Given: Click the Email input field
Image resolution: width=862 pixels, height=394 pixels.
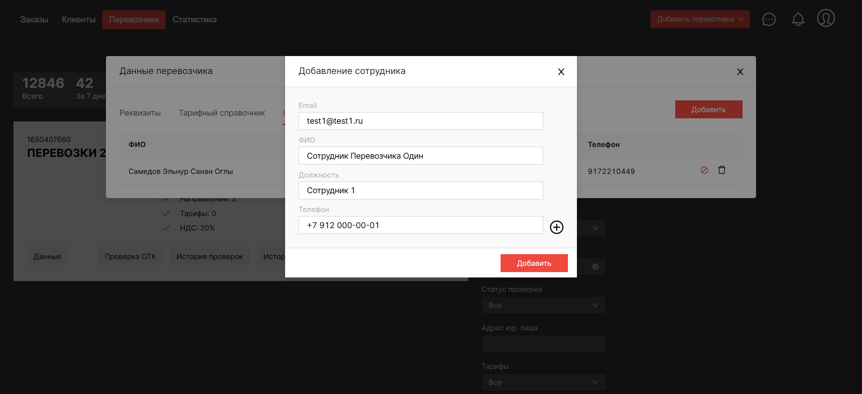Looking at the screenshot, I should (420, 121).
